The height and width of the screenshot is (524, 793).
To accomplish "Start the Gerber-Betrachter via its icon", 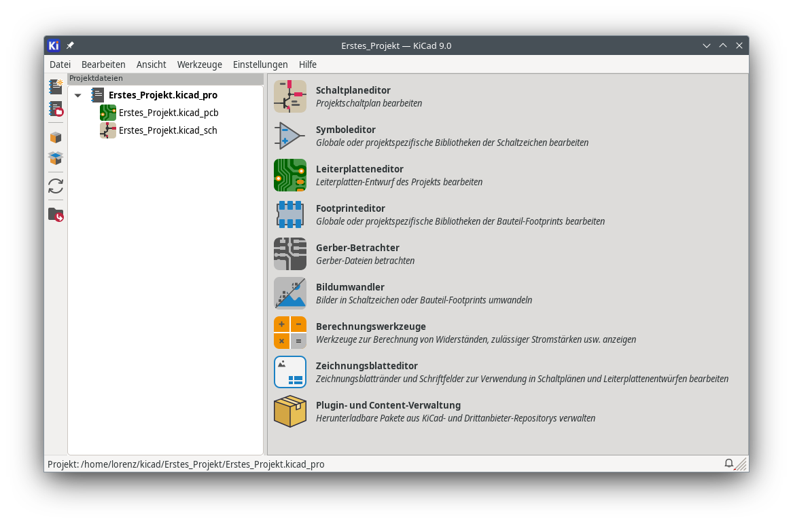I will [x=290, y=253].
